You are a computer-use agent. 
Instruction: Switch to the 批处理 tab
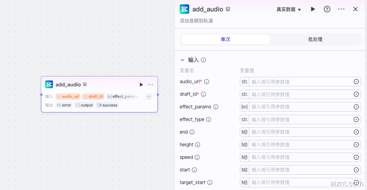[315, 39]
